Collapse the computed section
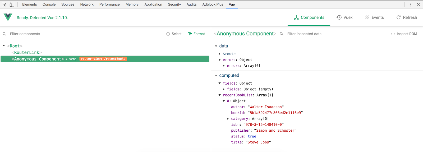The height and width of the screenshot is (152, 423). (216, 76)
